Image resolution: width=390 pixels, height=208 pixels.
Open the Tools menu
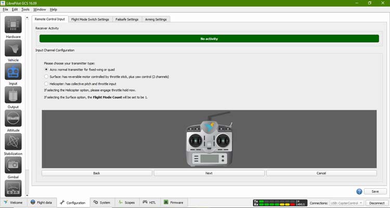(25, 9)
